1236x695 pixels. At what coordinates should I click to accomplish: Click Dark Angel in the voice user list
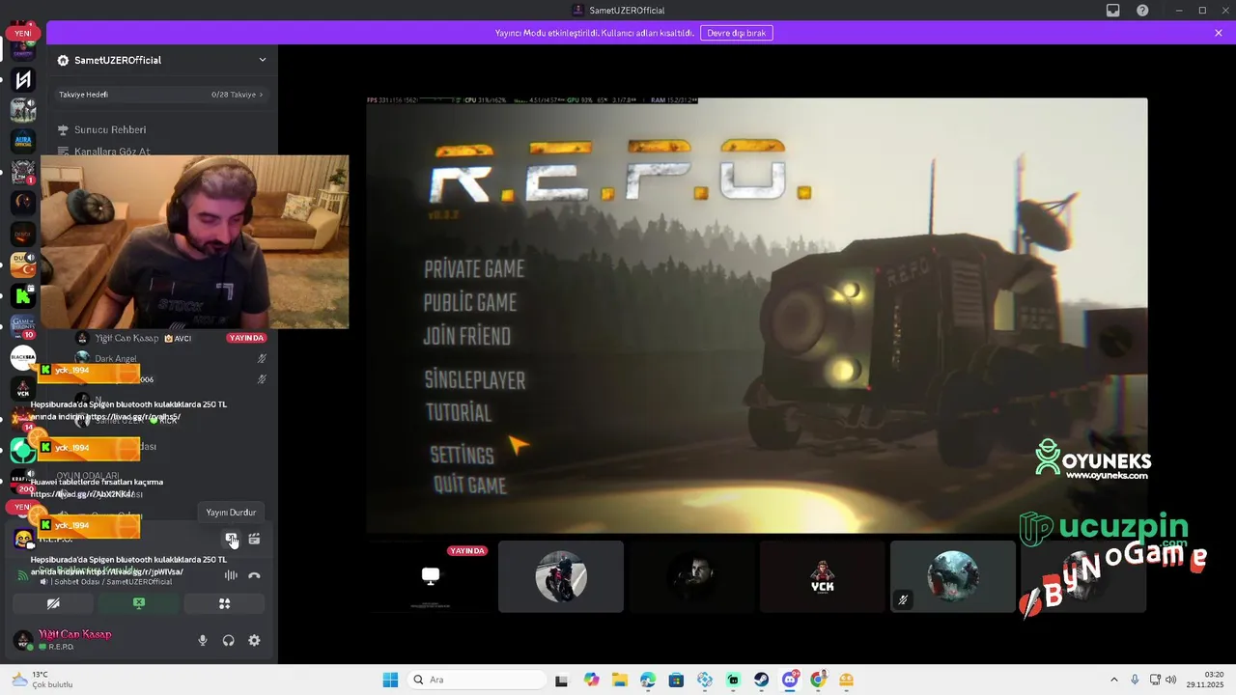[x=116, y=359]
